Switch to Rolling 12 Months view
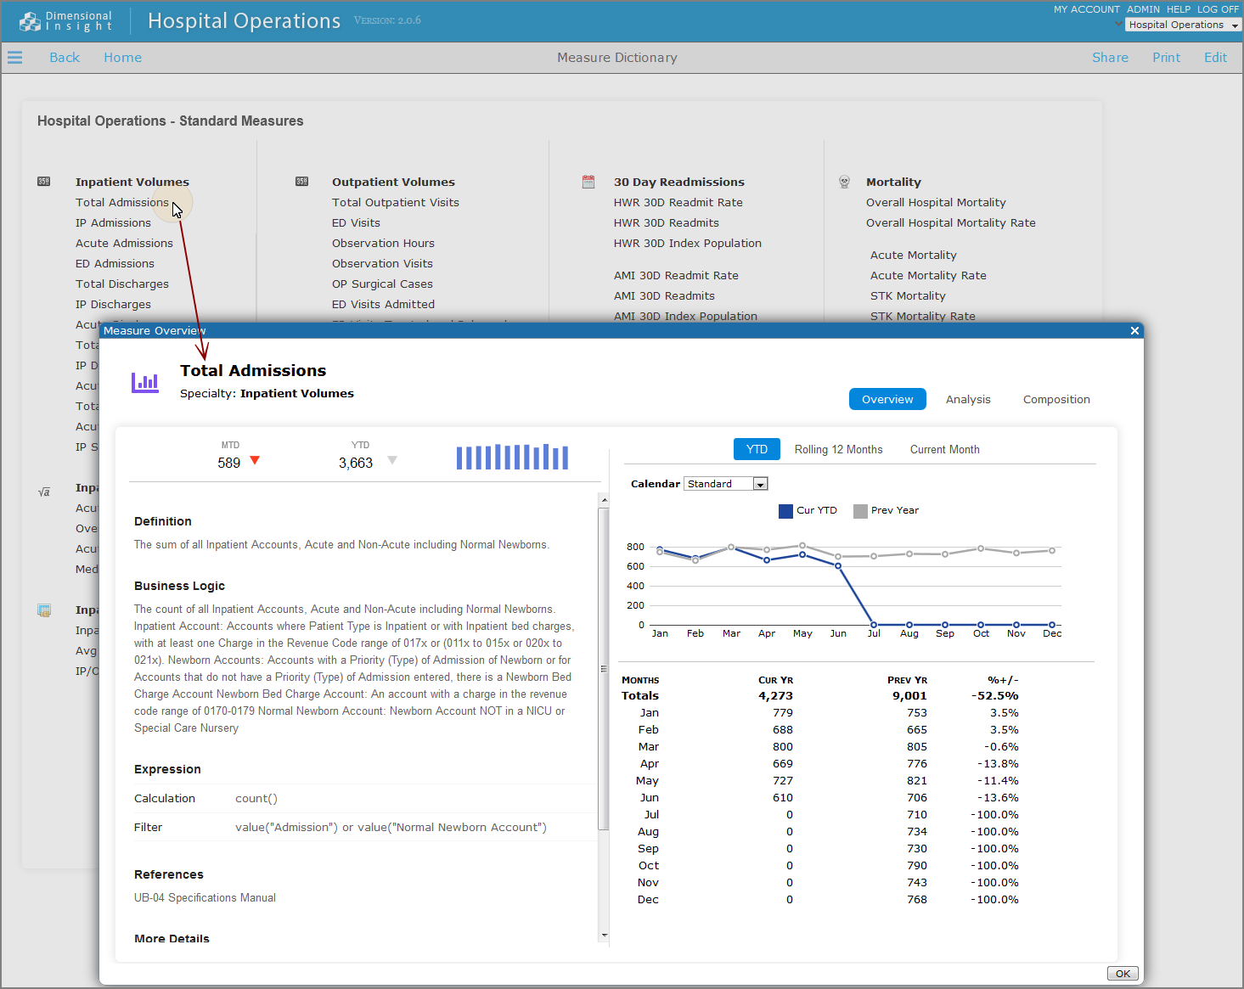The height and width of the screenshot is (989, 1244). pos(838,450)
